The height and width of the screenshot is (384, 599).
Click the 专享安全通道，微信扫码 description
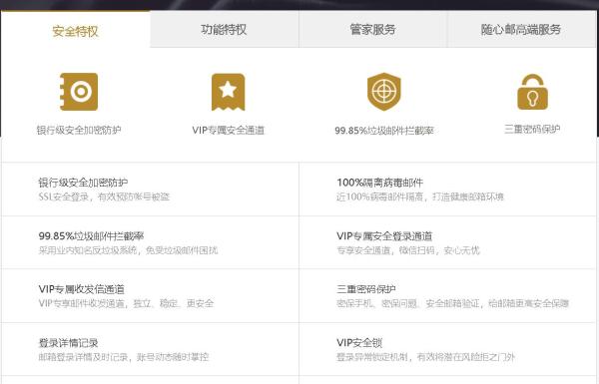point(408,250)
